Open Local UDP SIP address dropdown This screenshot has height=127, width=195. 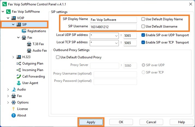coord(116,36)
